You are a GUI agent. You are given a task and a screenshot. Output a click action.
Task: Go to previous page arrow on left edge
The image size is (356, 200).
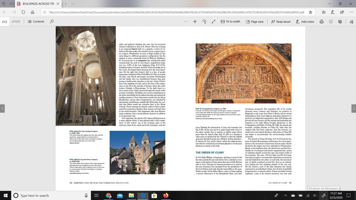tap(2, 108)
